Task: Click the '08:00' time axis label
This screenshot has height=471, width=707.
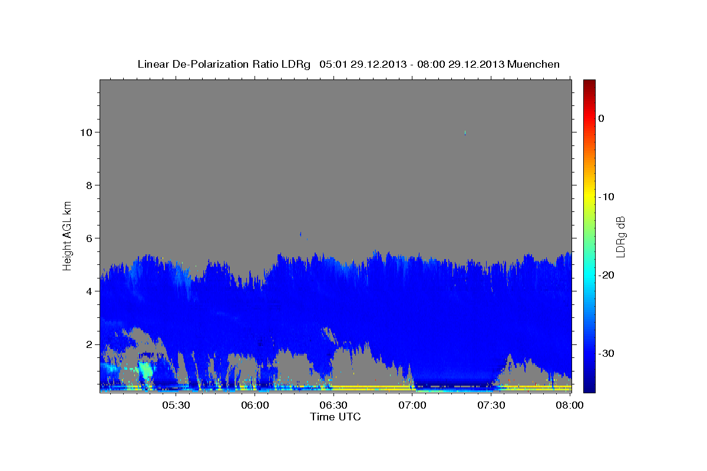Action: [570, 405]
